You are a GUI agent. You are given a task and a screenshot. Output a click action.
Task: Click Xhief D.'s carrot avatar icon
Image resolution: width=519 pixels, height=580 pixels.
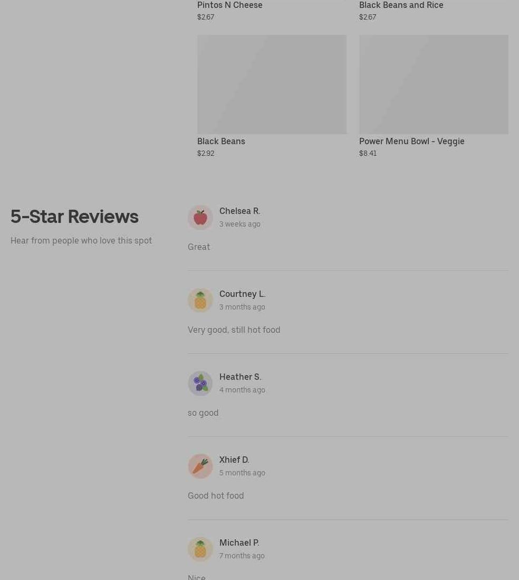click(x=200, y=466)
